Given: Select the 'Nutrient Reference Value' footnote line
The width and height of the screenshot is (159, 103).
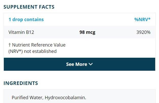Looking at the screenshot, I should point(39,45).
